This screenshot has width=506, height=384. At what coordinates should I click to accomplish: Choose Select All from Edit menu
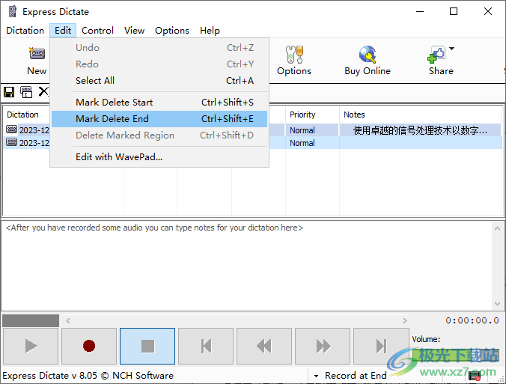tap(159, 80)
